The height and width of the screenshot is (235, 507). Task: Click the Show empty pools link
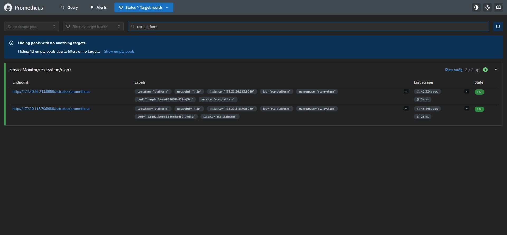119,51
